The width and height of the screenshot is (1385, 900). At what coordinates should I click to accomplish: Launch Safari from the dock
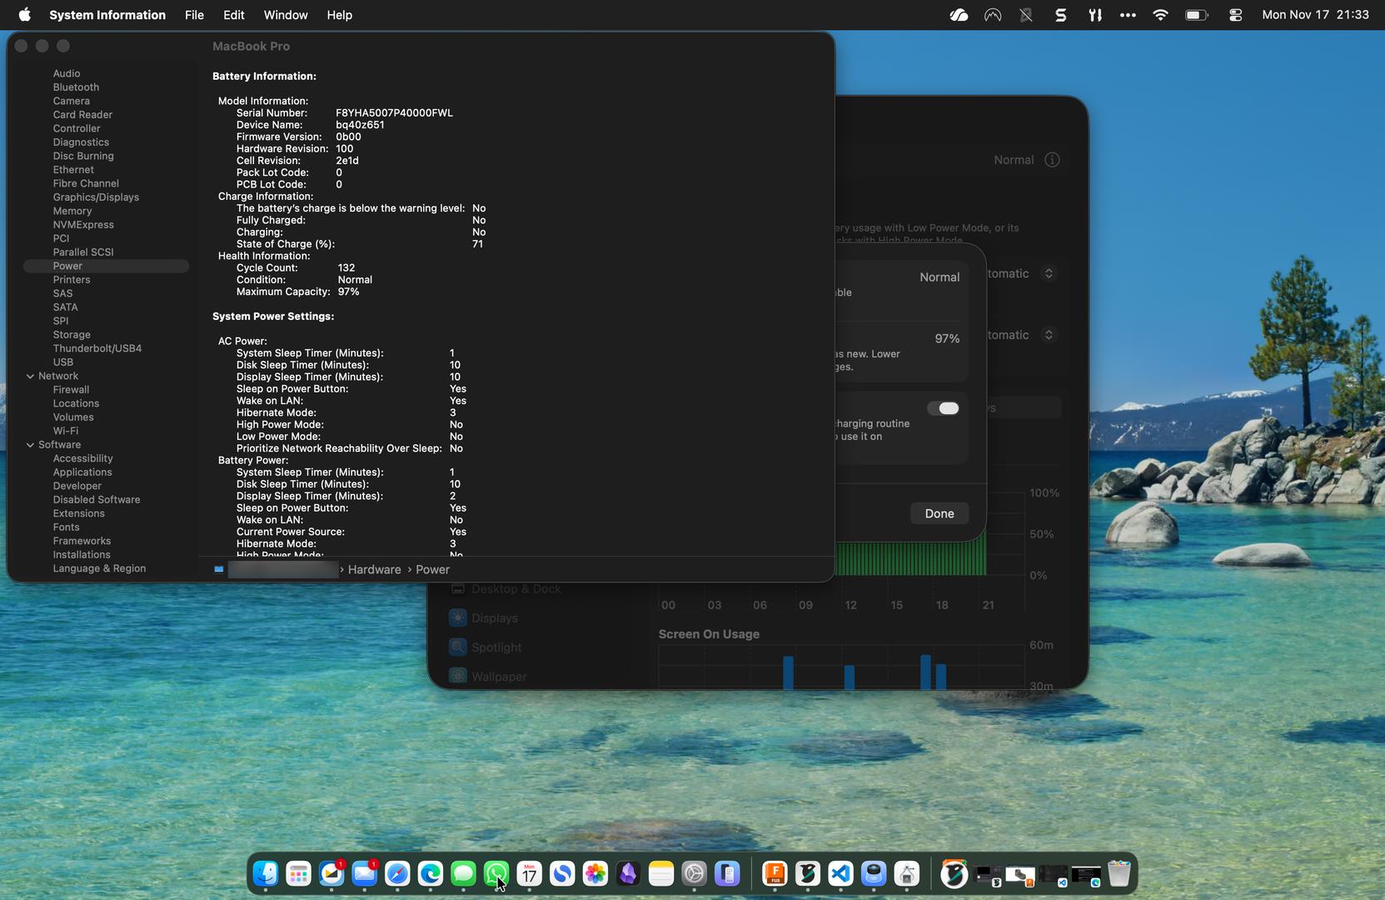tap(397, 873)
